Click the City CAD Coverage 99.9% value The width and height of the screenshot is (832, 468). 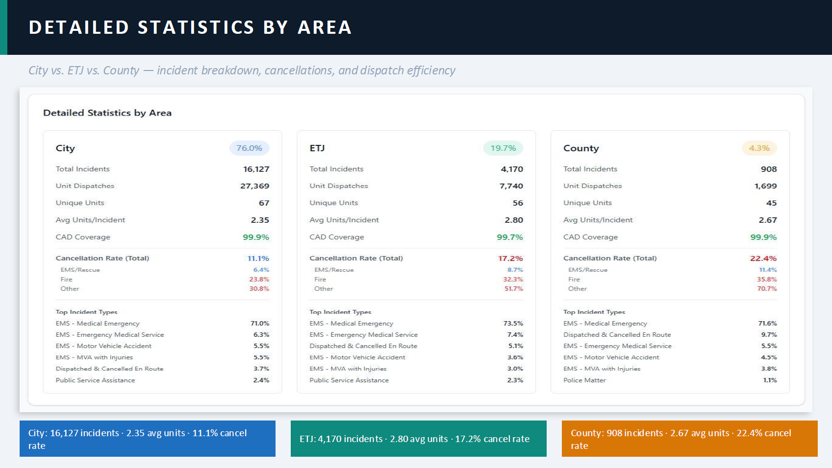pos(256,237)
